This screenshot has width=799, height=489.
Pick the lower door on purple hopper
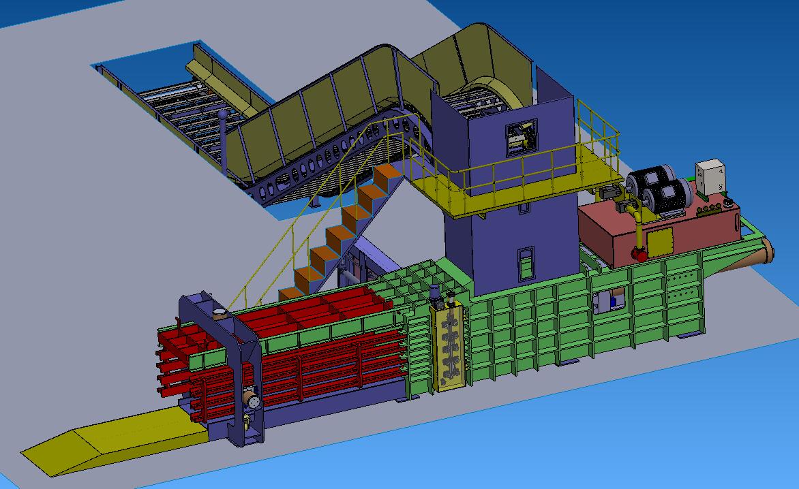(x=526, y=264)
